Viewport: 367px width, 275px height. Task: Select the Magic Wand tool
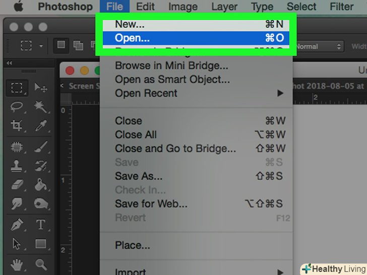pyautogui.click(x=40, y=106)
